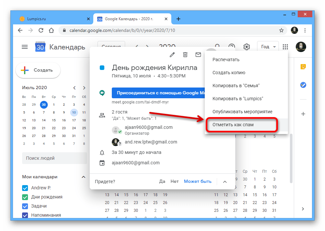Toggle the Дни рождения calendar checkbox

(x=25, y=197)
